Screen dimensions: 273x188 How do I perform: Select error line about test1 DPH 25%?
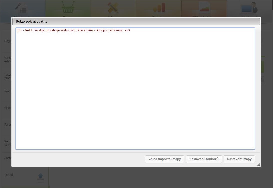coord(74,30)
